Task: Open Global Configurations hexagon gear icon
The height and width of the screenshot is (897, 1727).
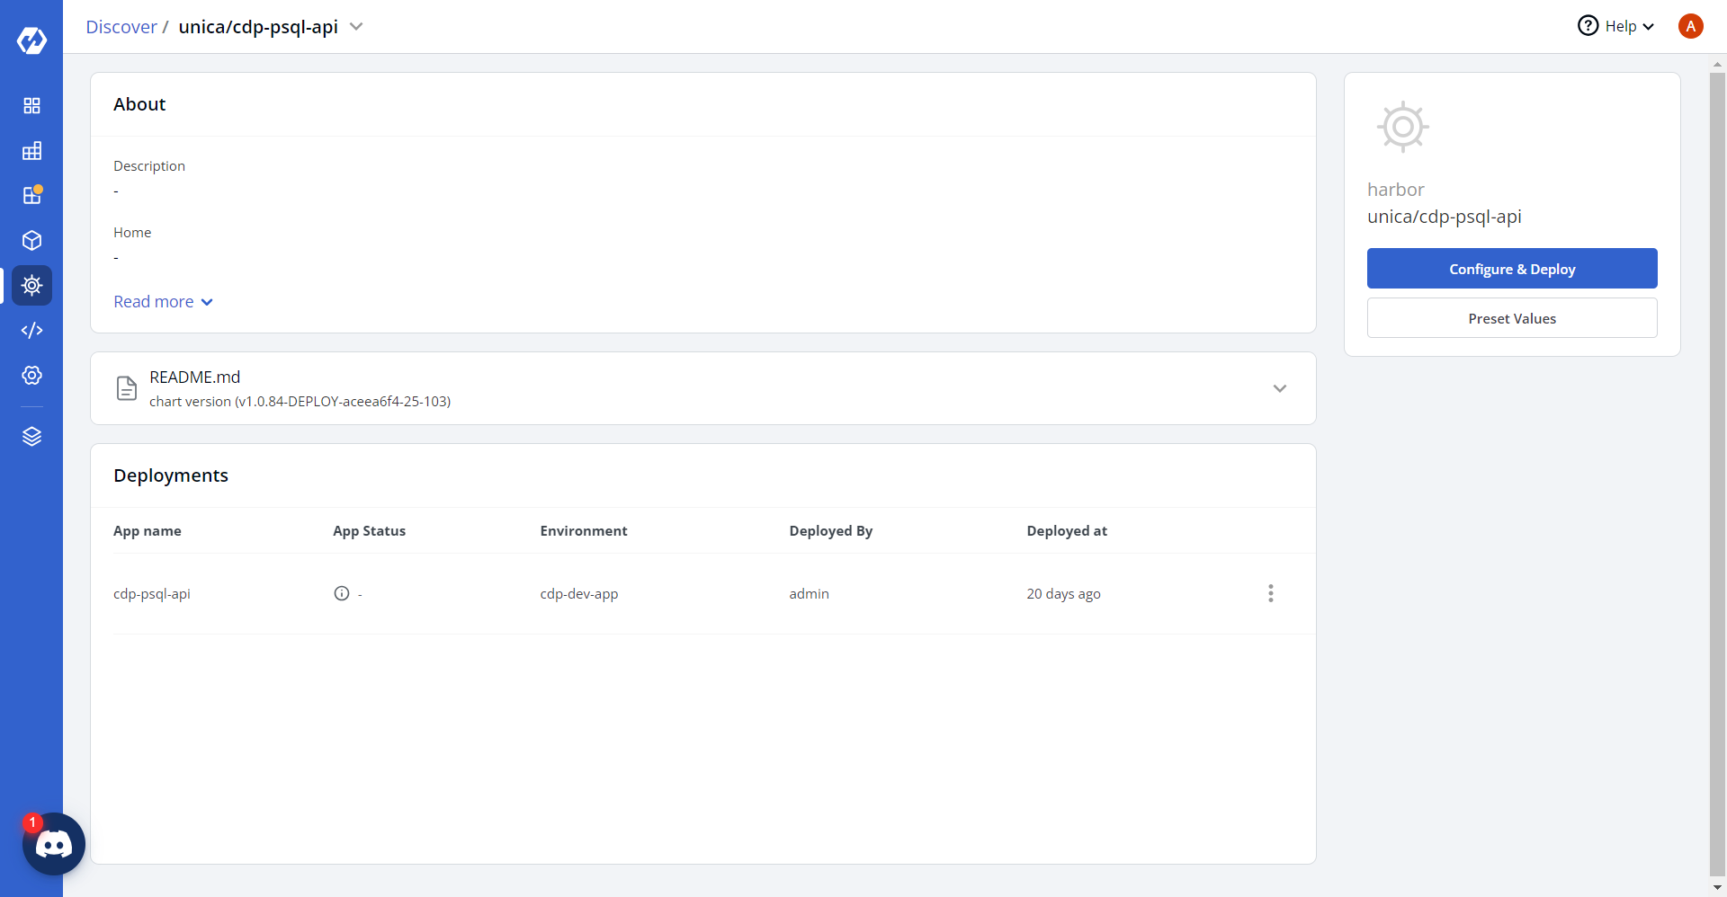Action: coord(31,376)
